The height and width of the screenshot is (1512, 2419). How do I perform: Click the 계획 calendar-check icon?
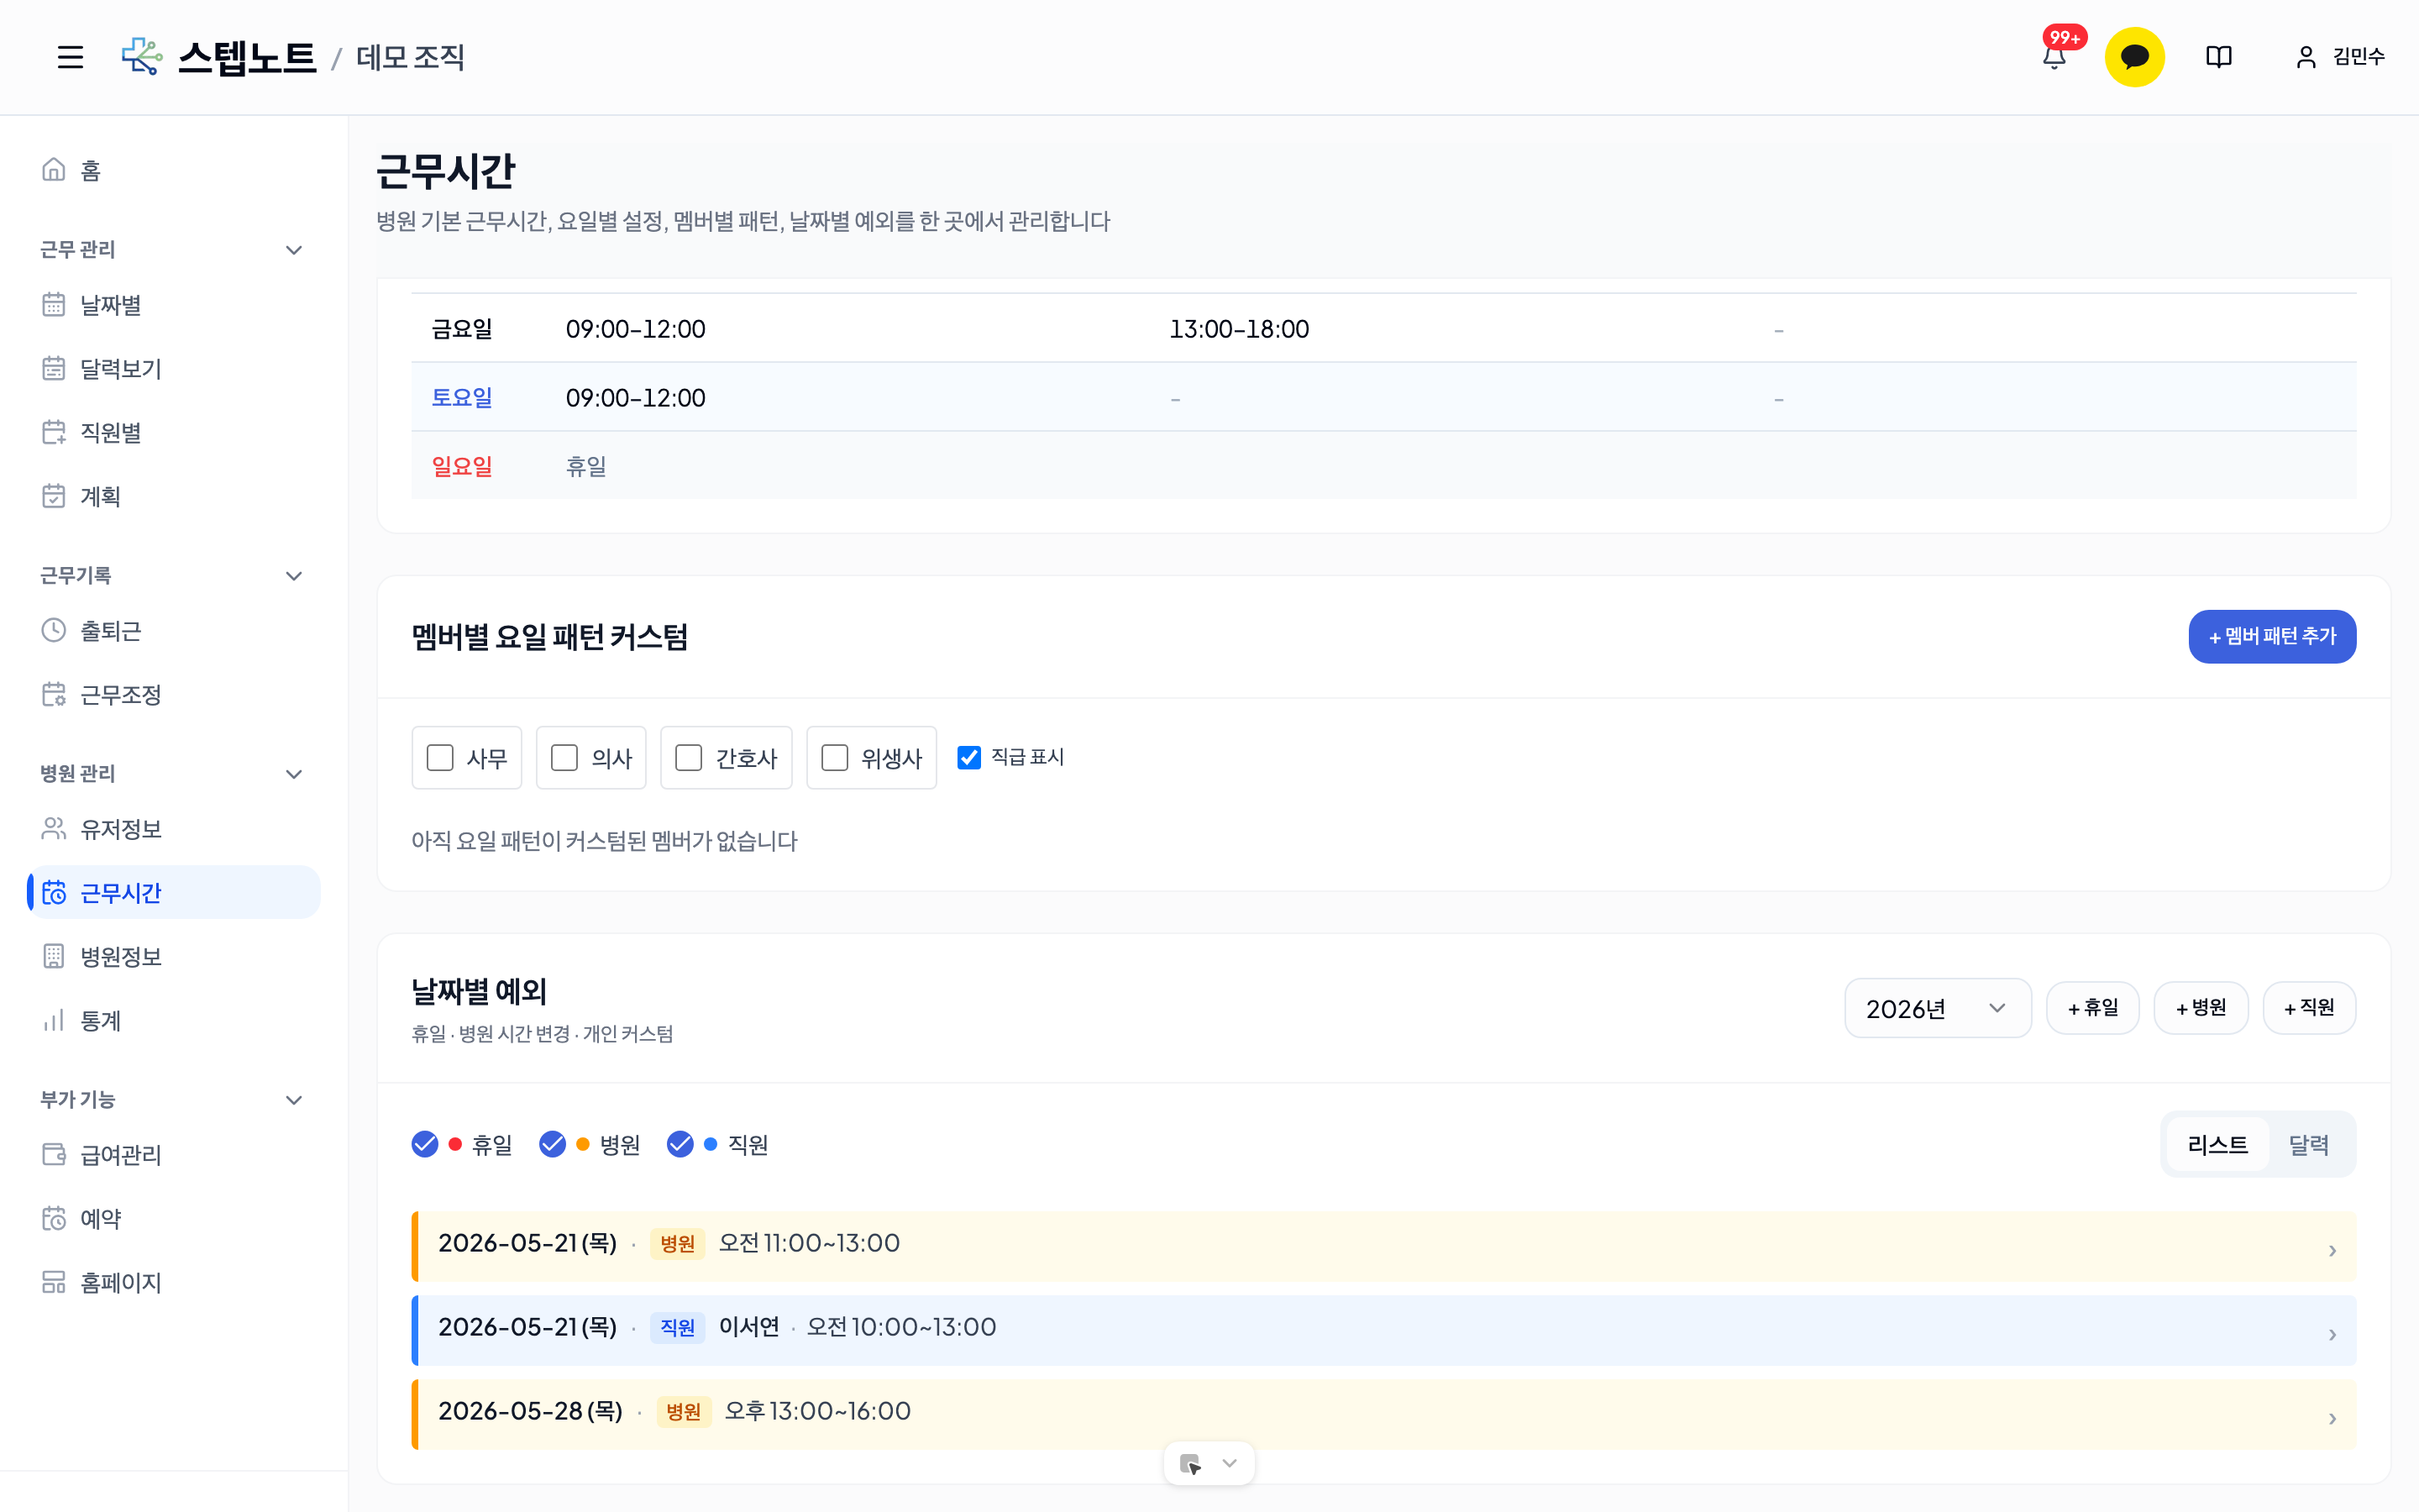[x=54, y=496]
